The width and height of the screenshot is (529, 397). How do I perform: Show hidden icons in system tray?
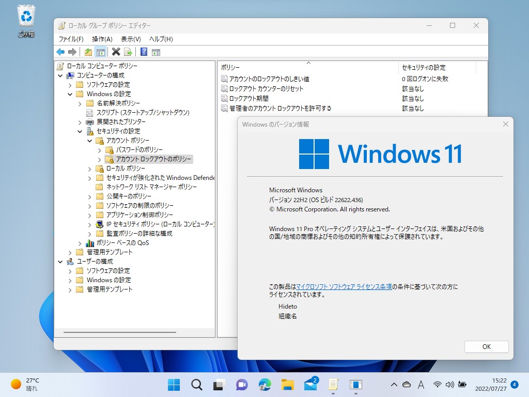394,384
